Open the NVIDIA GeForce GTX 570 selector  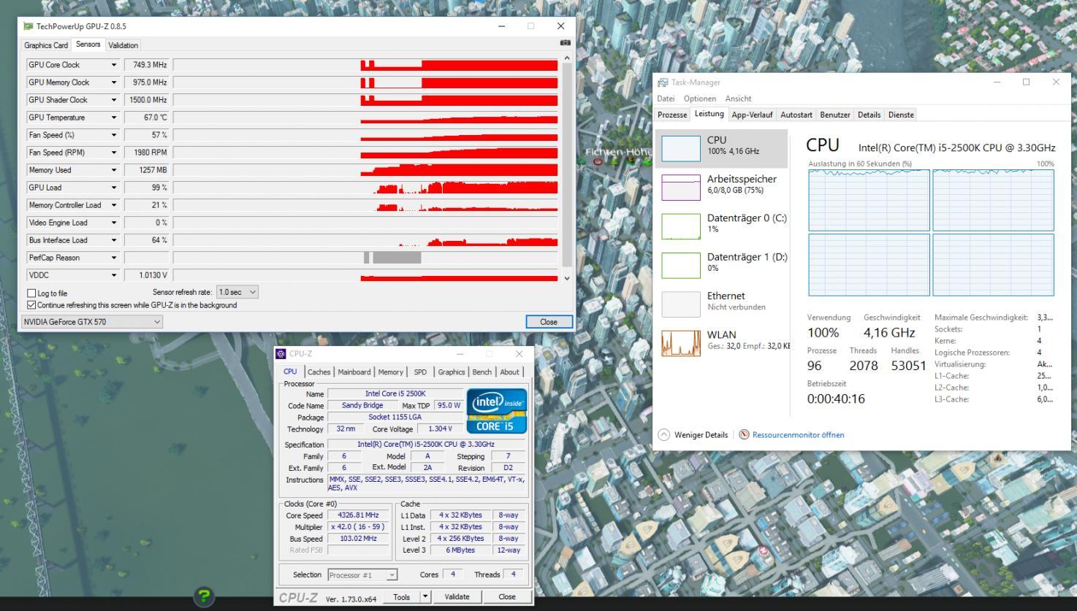coord(92,322)
